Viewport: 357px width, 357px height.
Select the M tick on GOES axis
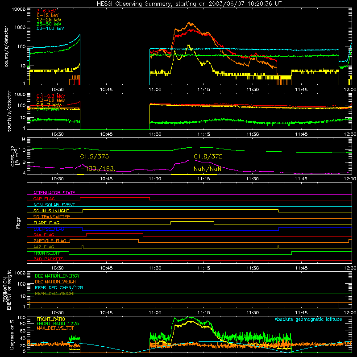click(x=24, y=139)
